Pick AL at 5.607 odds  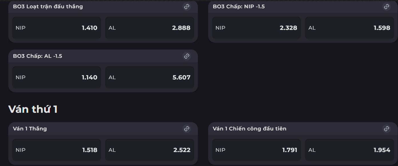pyautogui.click(x=150, y=77)
